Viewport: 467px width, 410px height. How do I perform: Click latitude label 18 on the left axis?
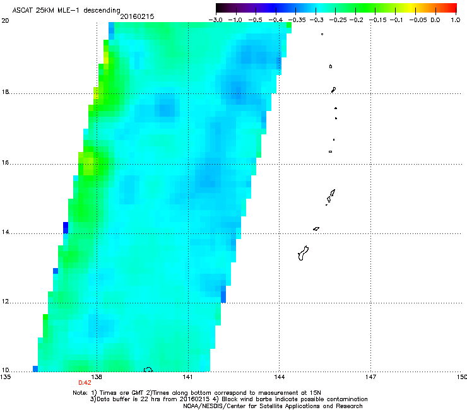click(5, 91)
